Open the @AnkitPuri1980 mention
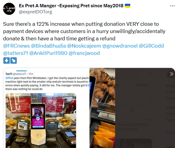The width and height of the screenshot is (175, 148). pos(48,53)
